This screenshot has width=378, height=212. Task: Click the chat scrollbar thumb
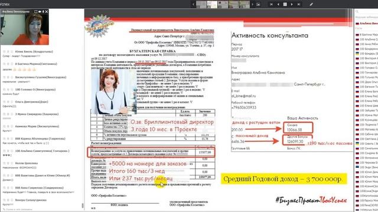click(x=83, y=206)
